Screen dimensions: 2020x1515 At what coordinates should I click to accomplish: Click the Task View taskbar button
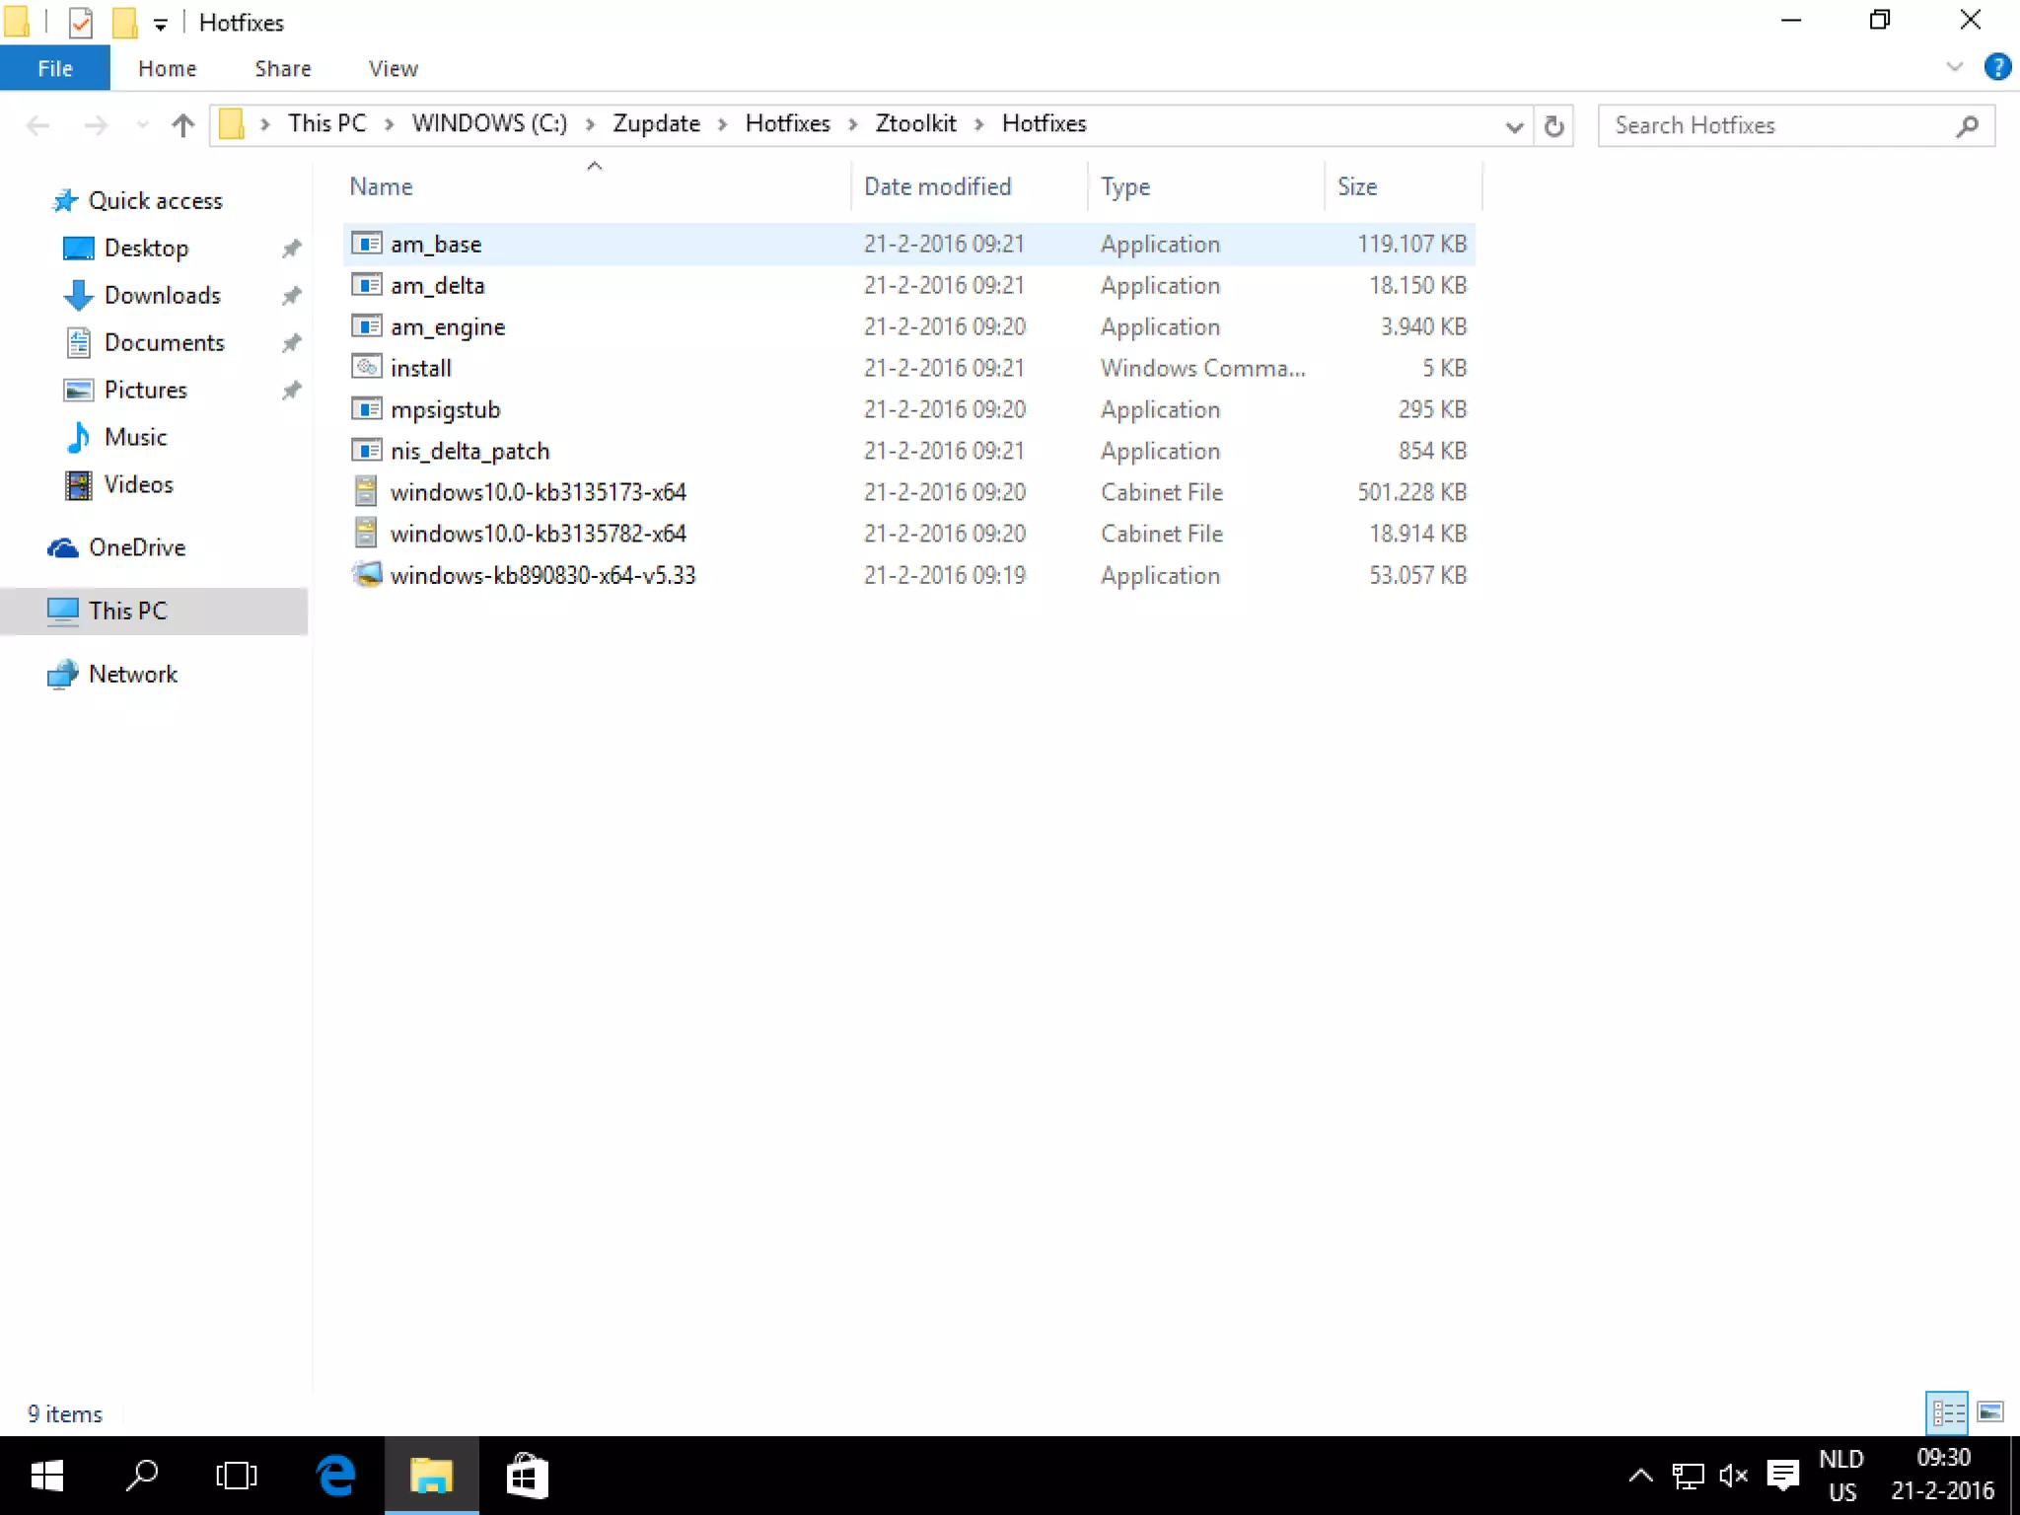237,1476
